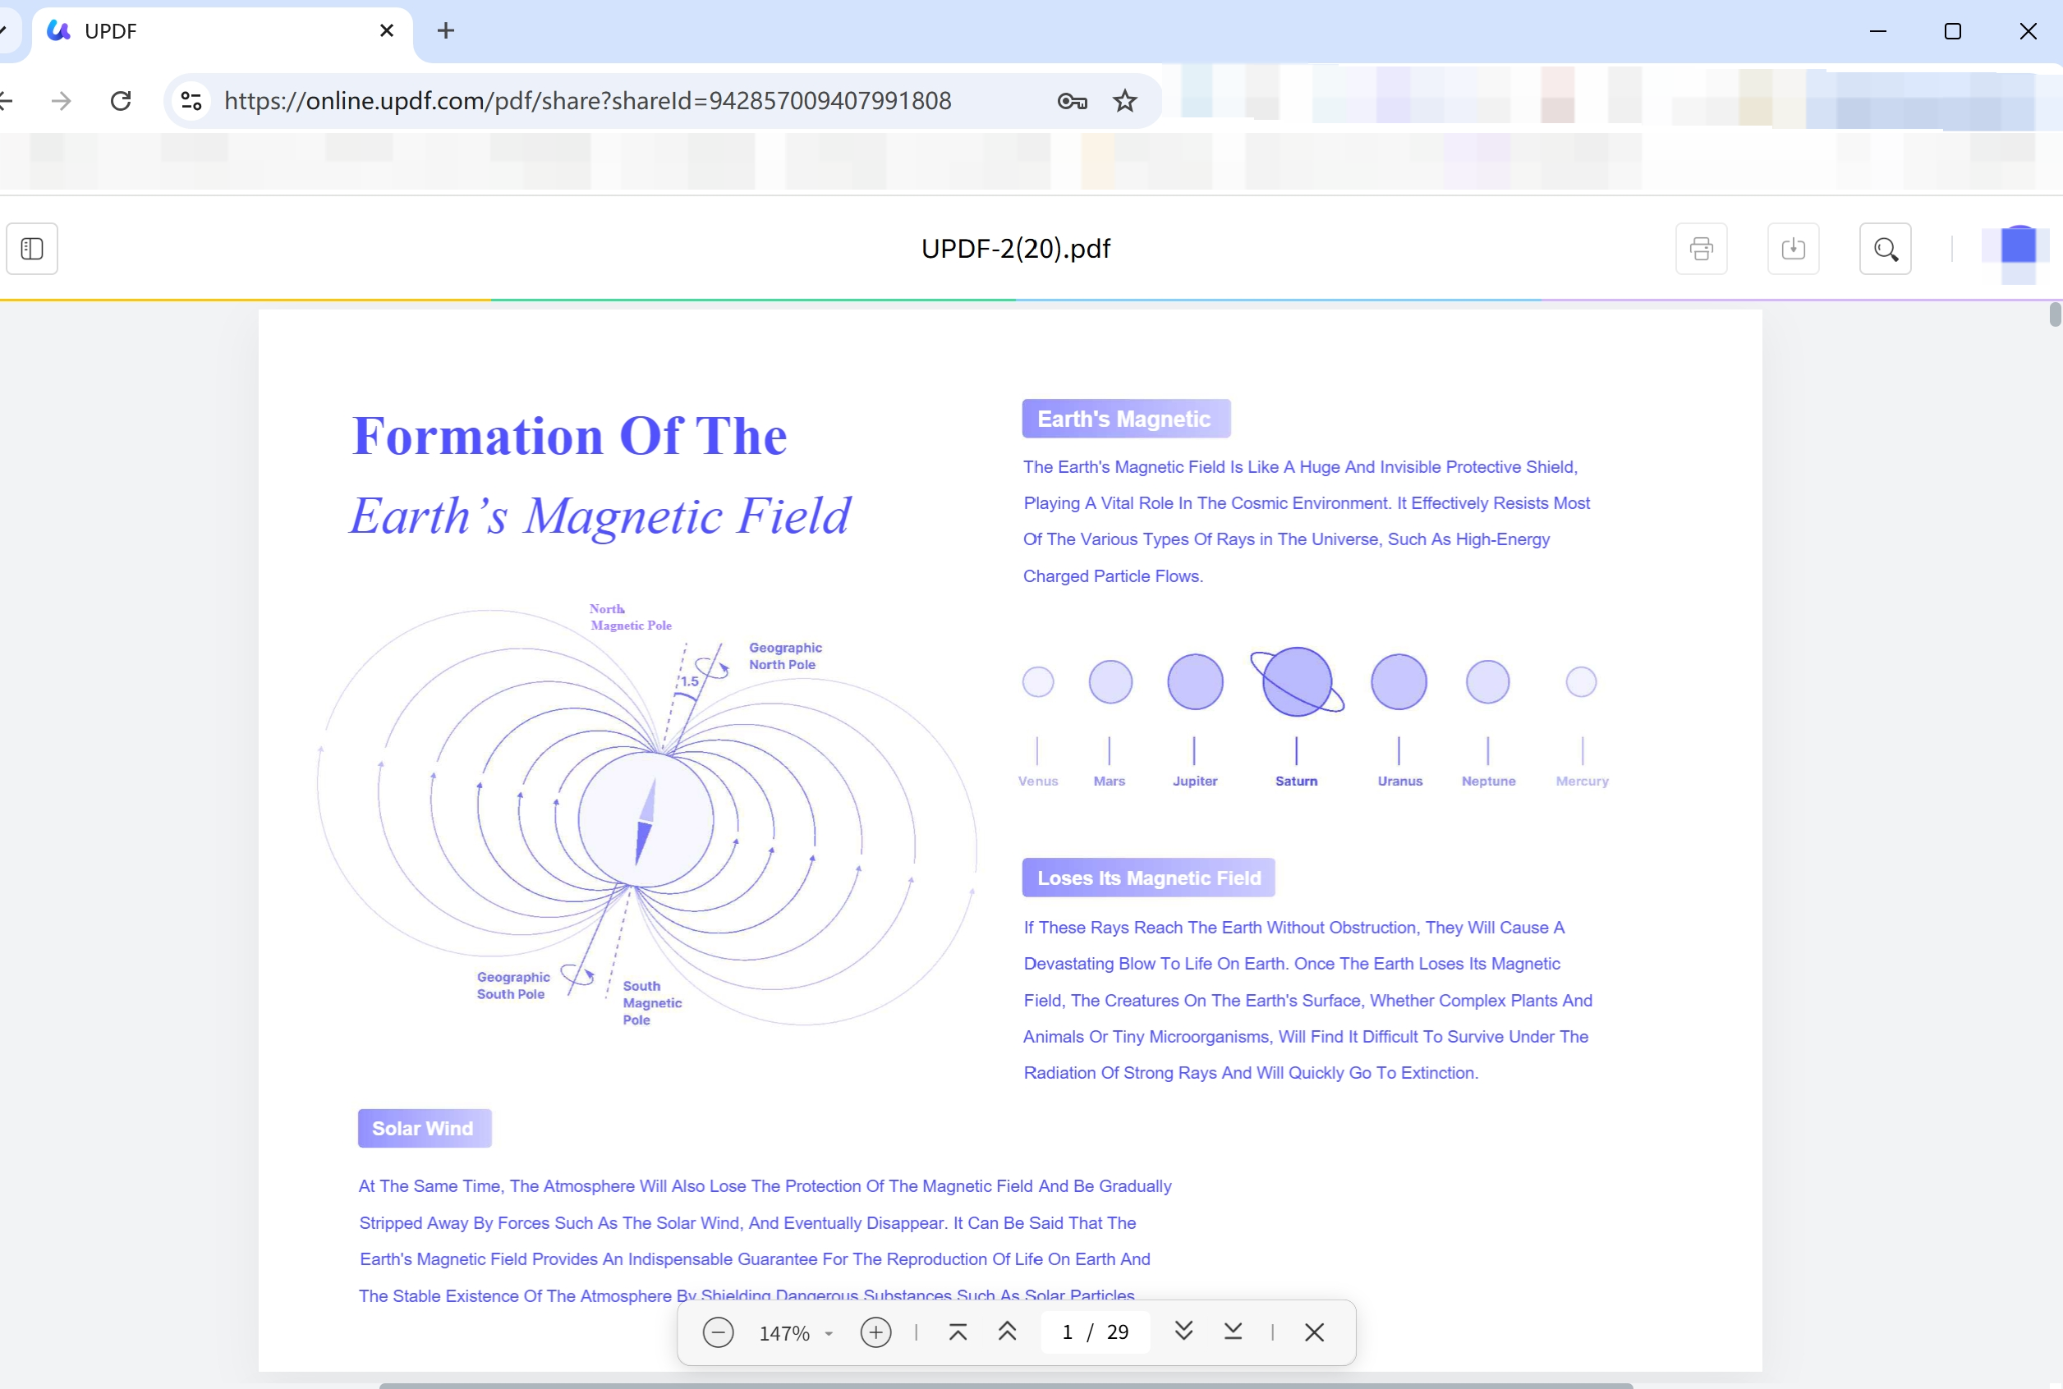This screenshot has height=1389, width=2063.
Task: Go to the previous page
Action: click(x=1007, y=1332)
